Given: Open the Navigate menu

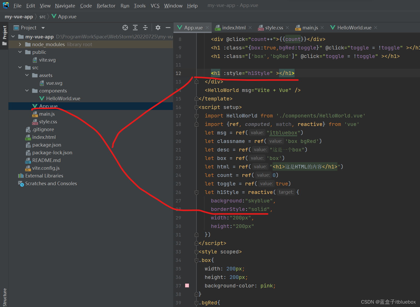Looking at the screenshot, I should [x=65, y=6].
